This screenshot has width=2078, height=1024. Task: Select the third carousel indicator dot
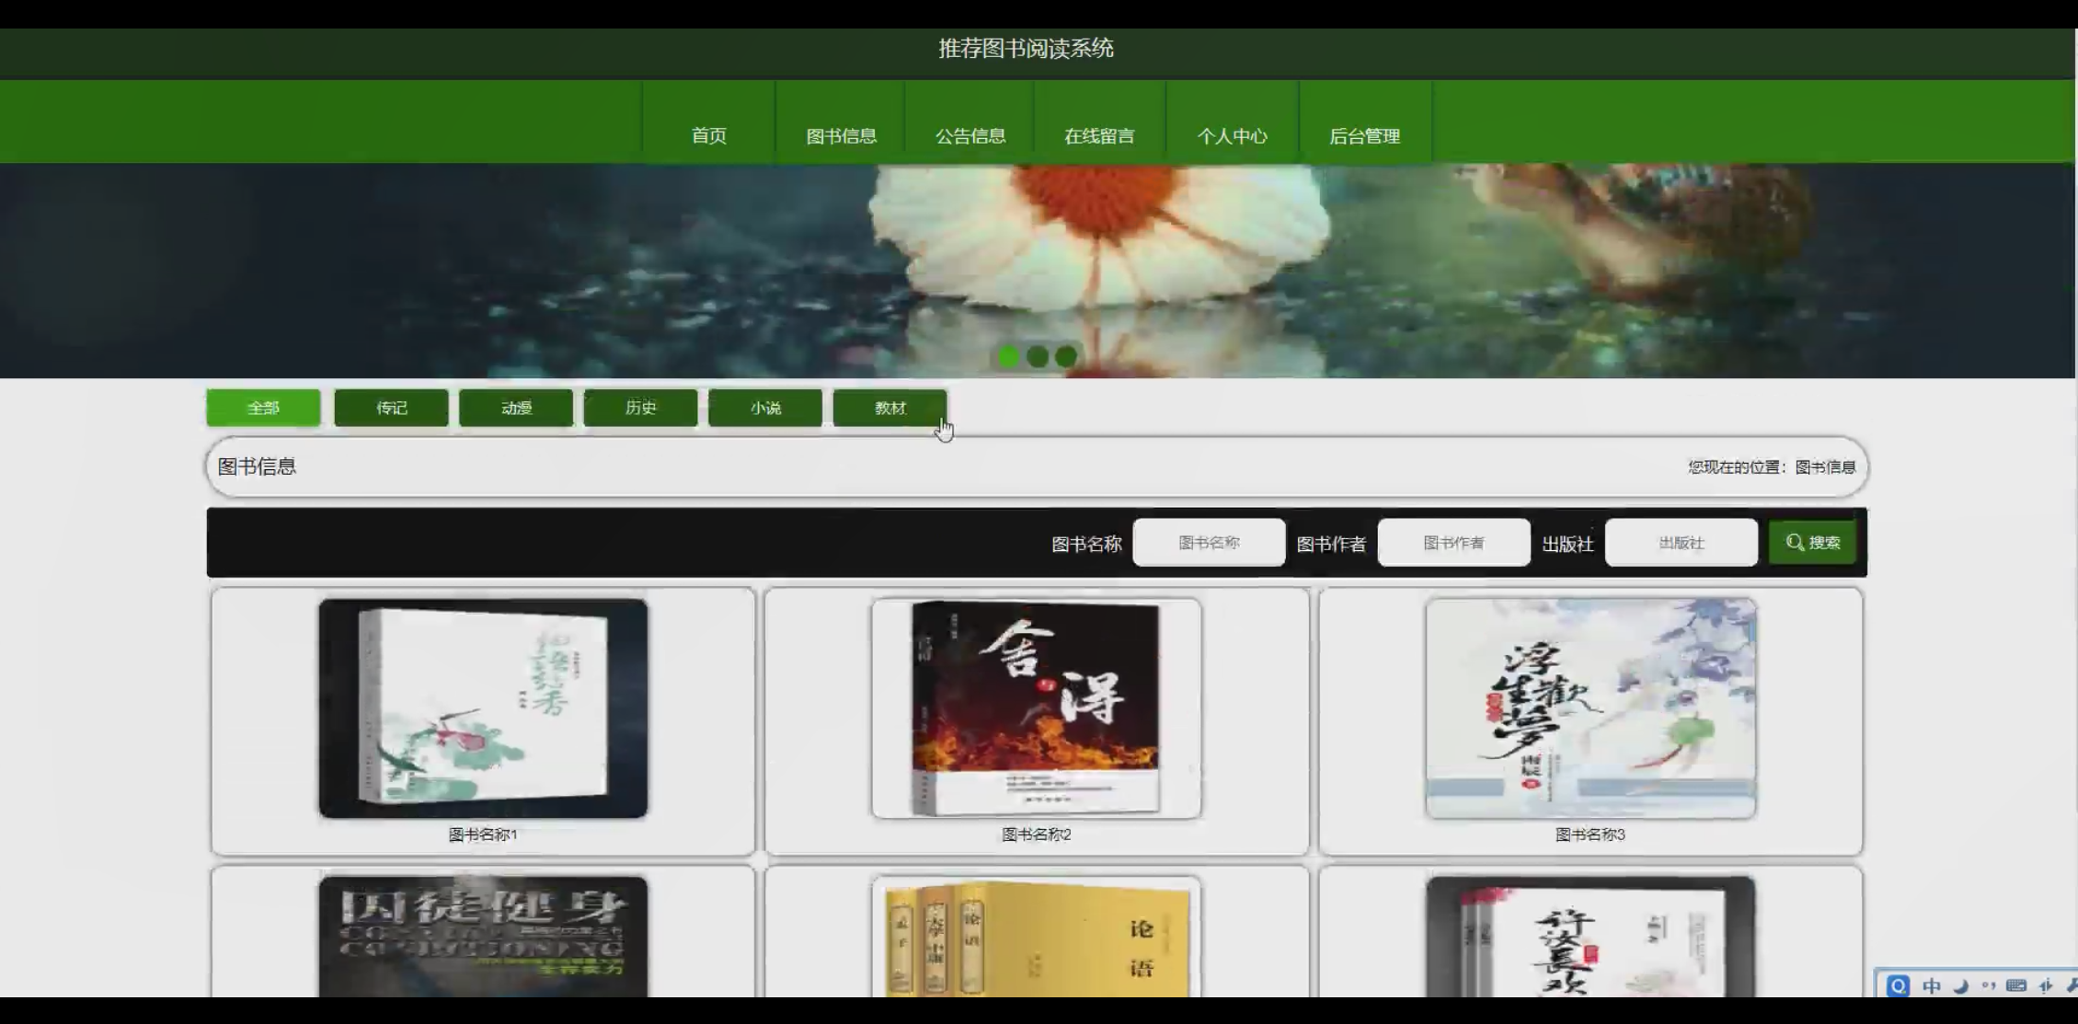point(1066,357)
